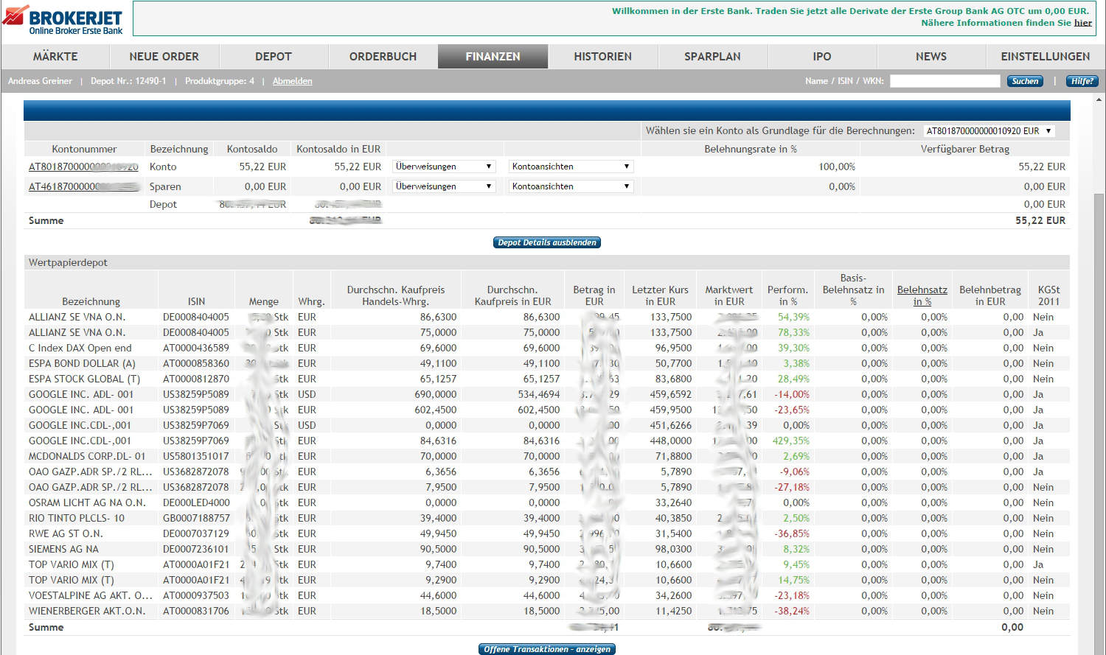1106x655 pixels.
Task: Click 'VOESTALPINE AG AKT. O...' row name
Action: 91,595
